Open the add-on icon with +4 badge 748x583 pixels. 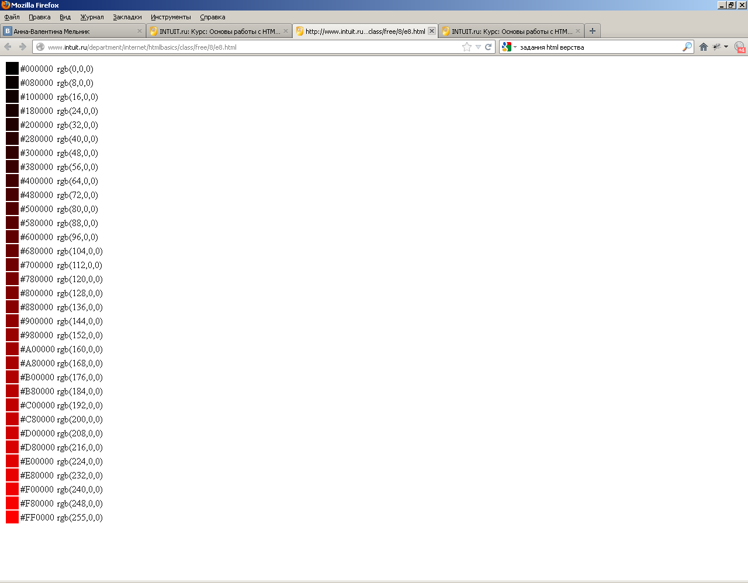(x=740, y=47)
